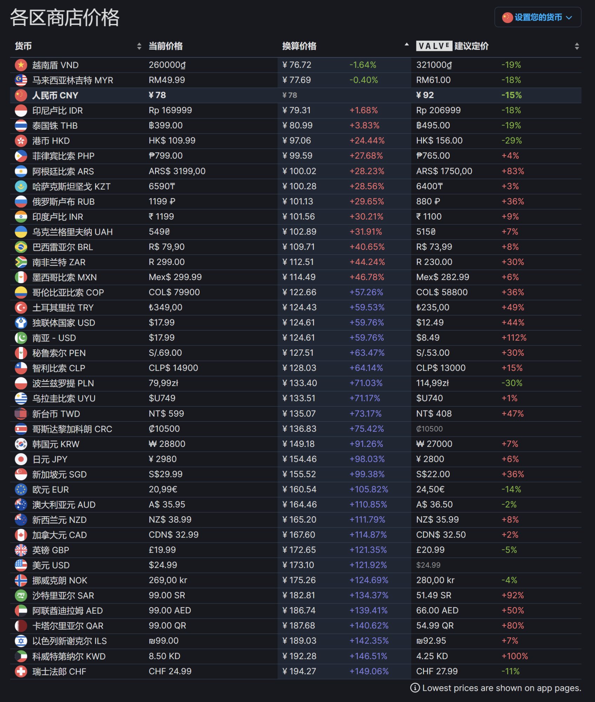Screen dimensions: 595x702
Task: Click the Thailand flag icon for THB
Action: (21, 125)
